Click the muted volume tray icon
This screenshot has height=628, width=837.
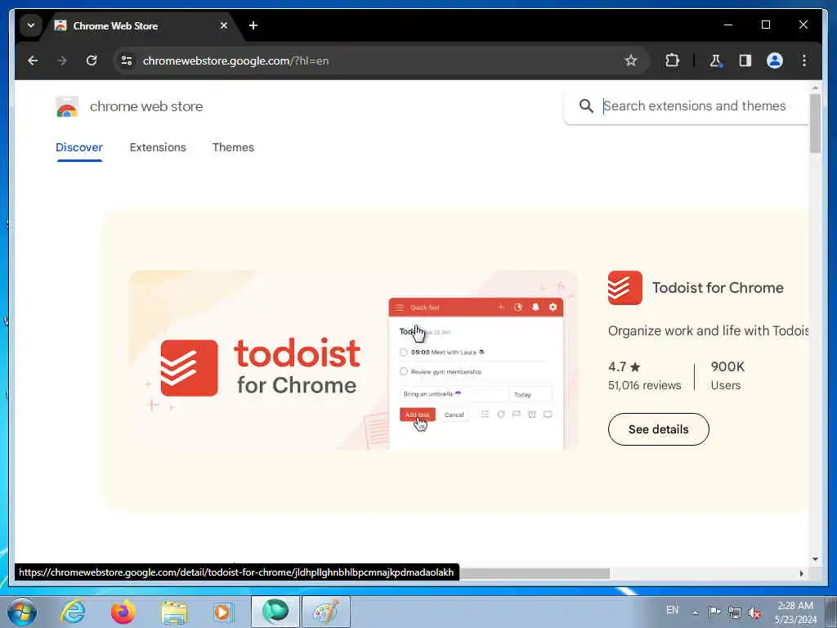(x=754, y=612)
